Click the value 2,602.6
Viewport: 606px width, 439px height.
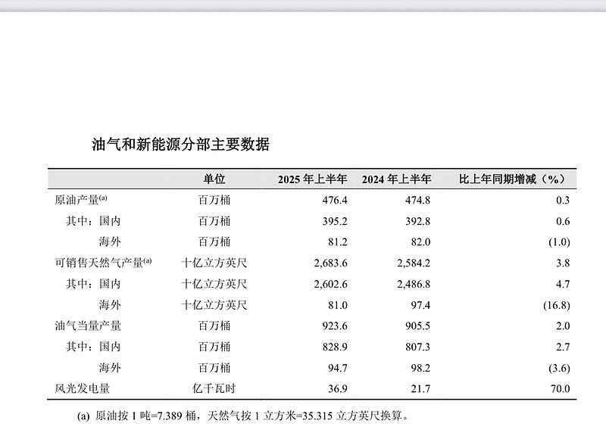pyautogui.click(x=331, y=284)
